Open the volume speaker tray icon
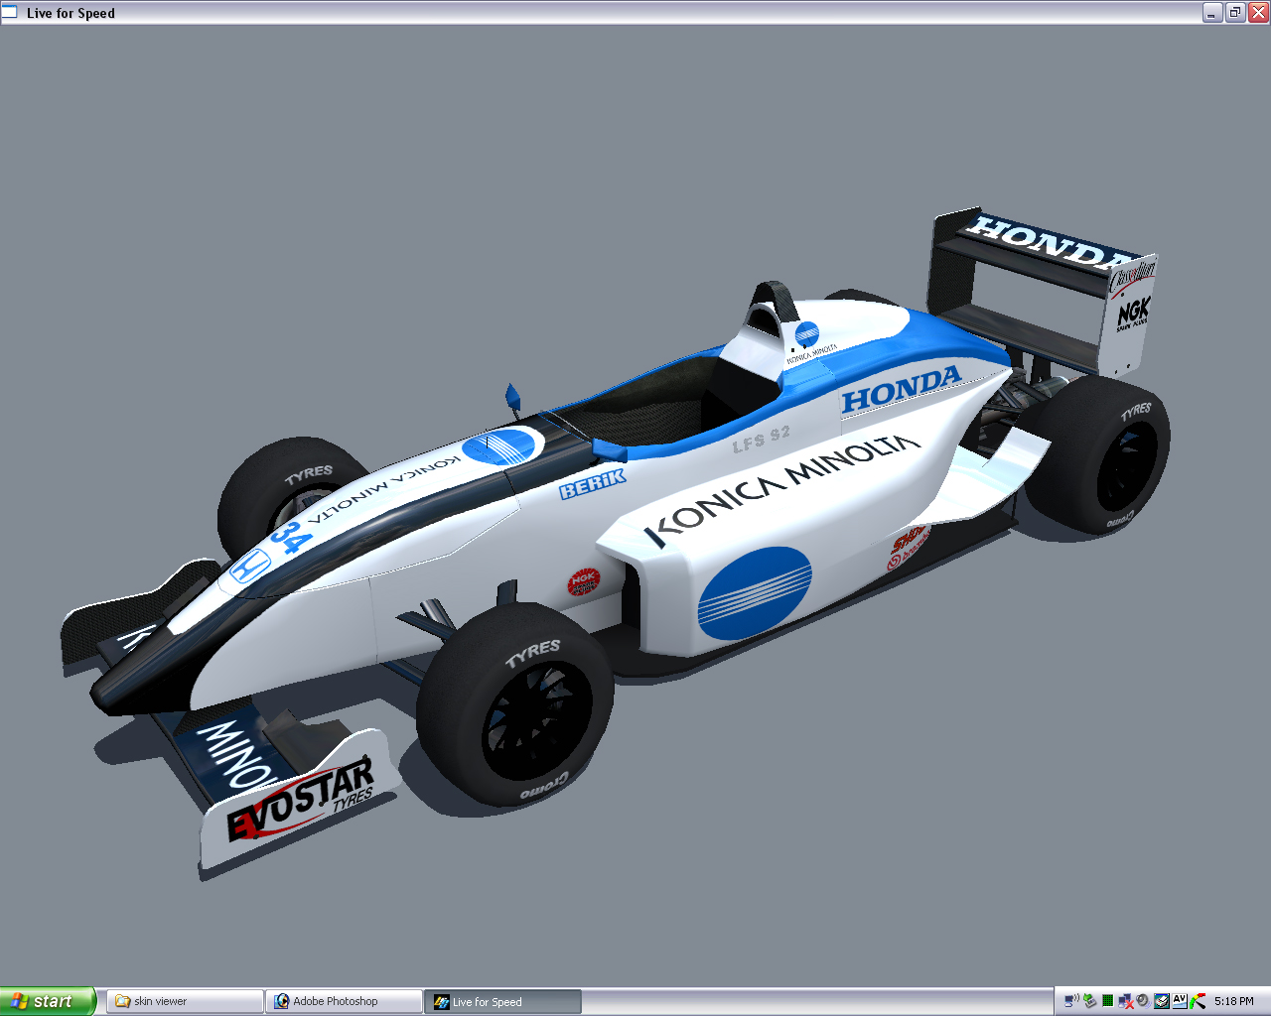The image size is (1271, 1016). [1143, 1001]
